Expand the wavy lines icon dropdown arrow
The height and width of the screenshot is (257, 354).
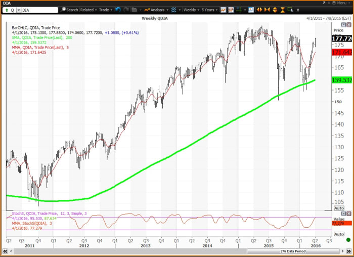tap(180, 10)
